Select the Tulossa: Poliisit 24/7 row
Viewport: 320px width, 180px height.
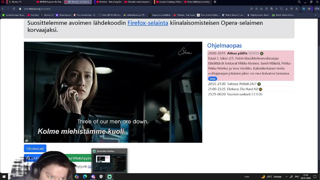(x=251, y=84)
